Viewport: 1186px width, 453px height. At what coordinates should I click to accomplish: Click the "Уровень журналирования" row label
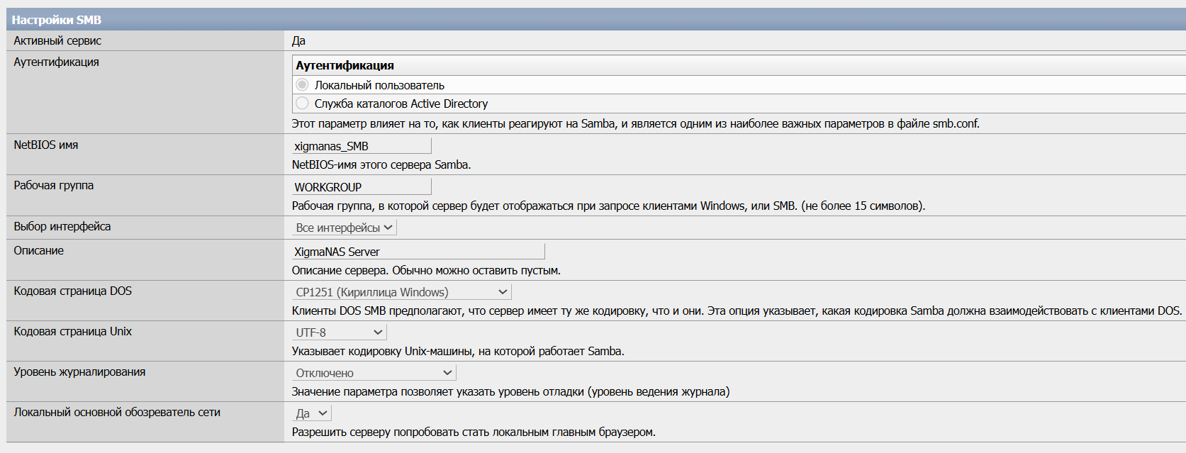[x=79, y=372]
